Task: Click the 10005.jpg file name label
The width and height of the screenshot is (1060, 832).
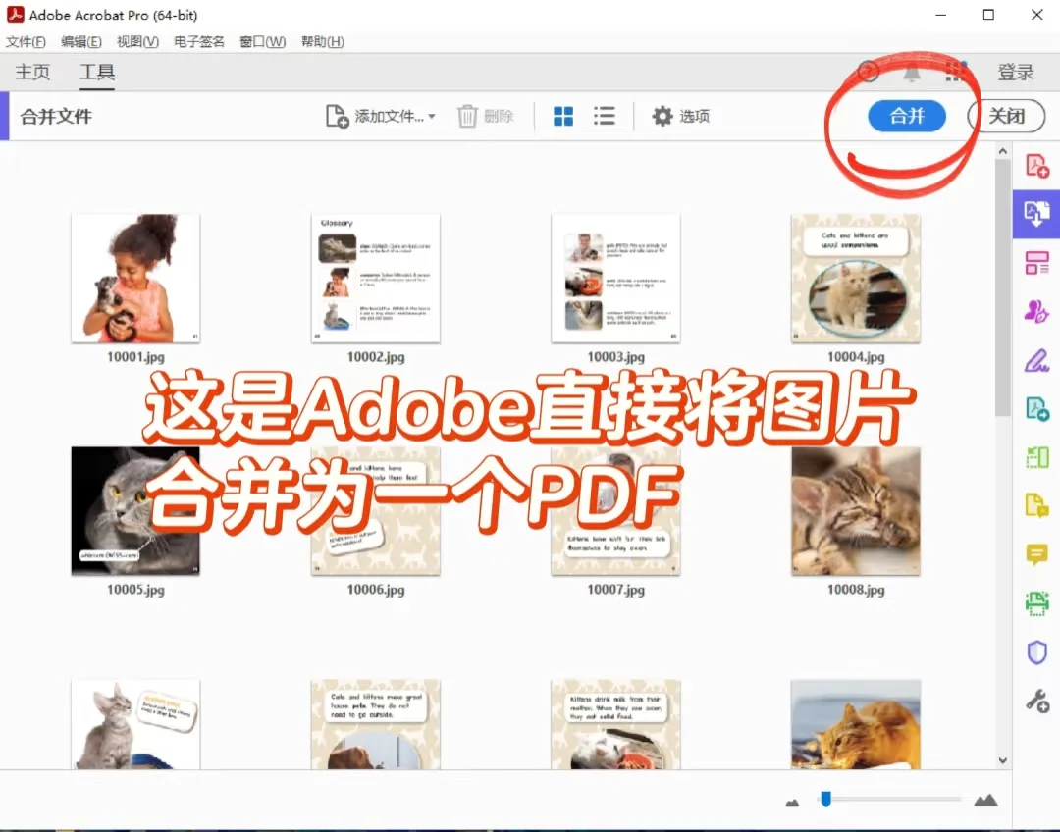Action: coord(135,590)
